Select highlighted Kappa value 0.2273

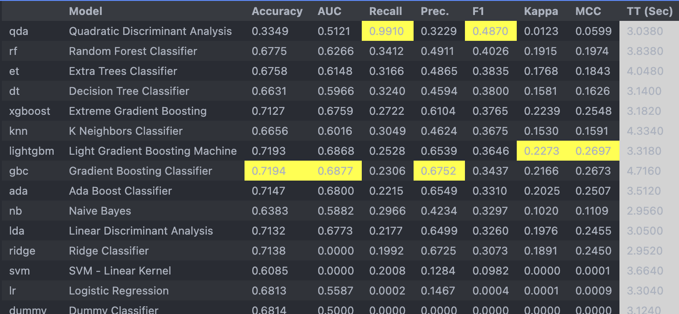(x=542, y=151)
